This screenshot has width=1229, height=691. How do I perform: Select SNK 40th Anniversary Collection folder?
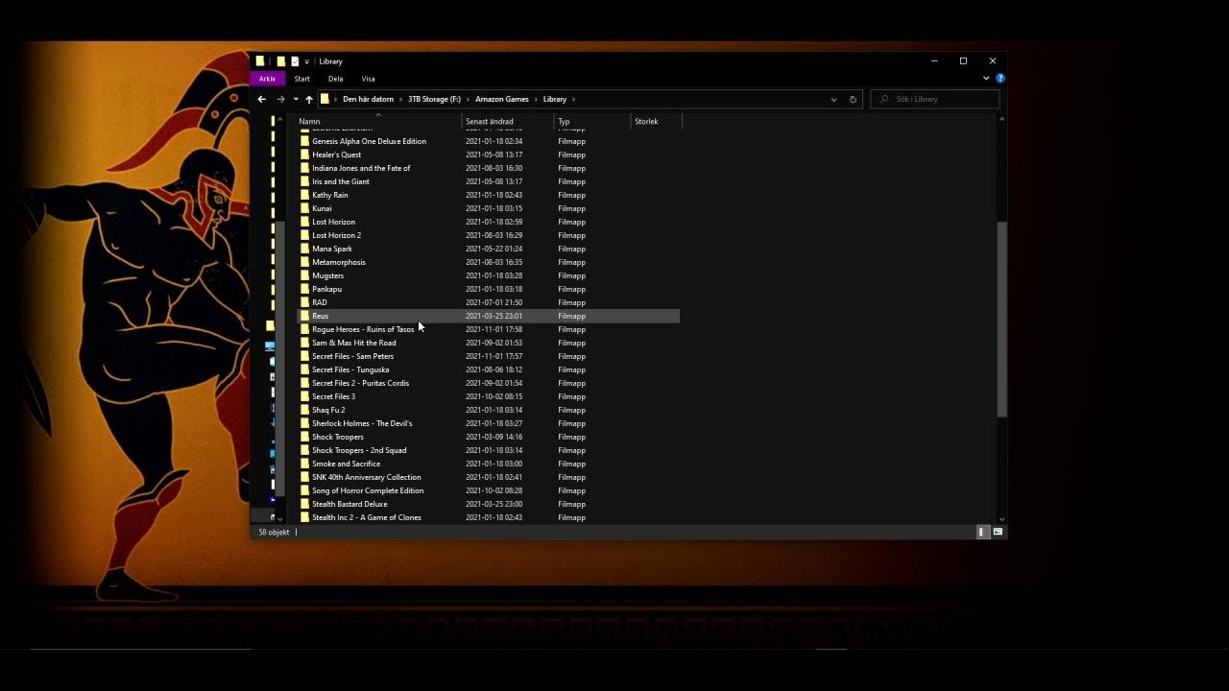[x=367, y=477]
